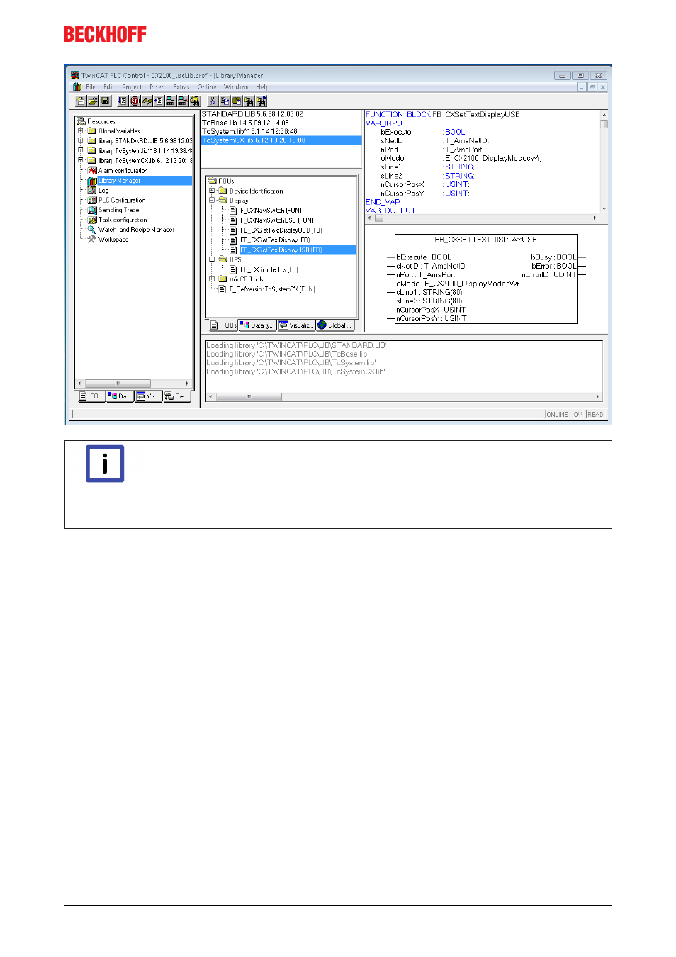Switch to the project POUs tab at bottom left
The height and width of the screenshot is (957, 676).
click(91, 396)
